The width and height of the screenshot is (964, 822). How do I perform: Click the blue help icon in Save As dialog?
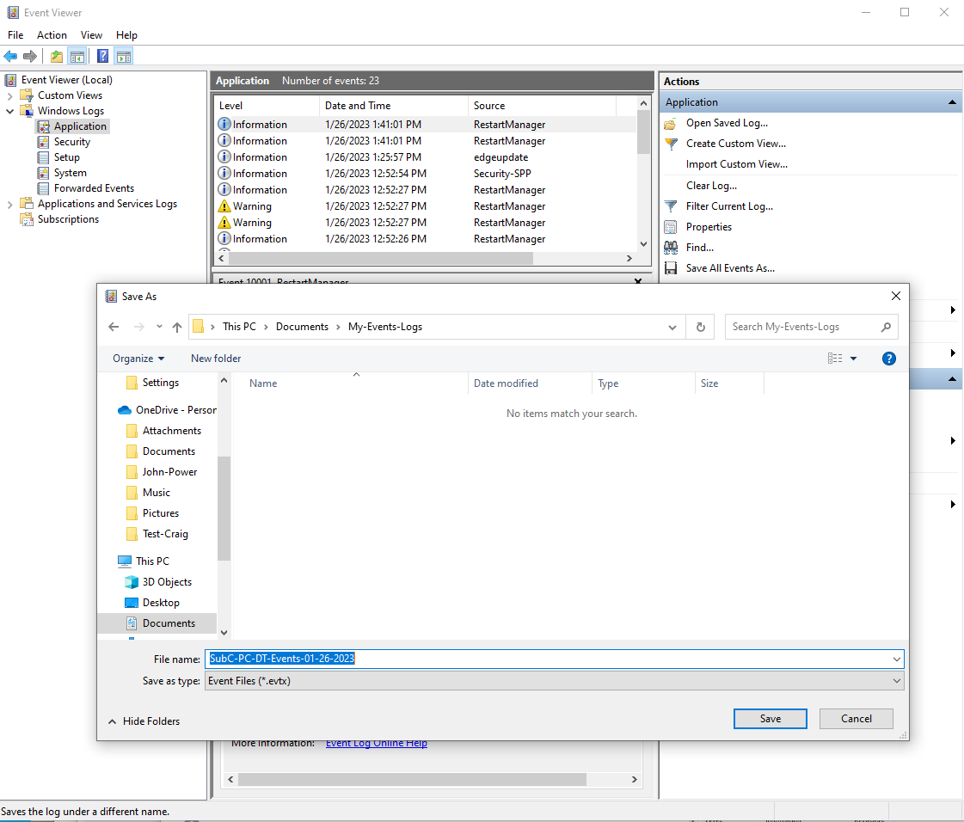[889, 359]
